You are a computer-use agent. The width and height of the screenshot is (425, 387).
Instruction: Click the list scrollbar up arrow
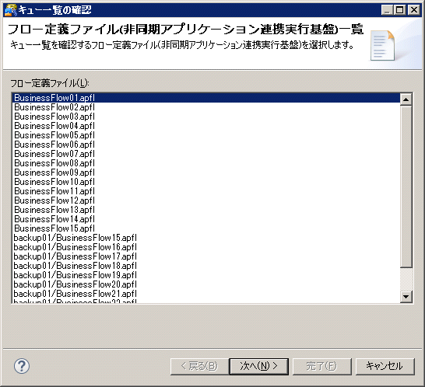pyautogui.click(x=406, y=99)
